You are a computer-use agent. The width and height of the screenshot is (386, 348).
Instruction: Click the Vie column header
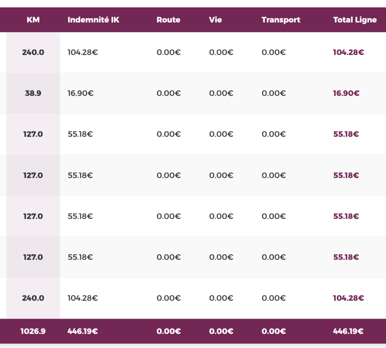click(216, 20)
